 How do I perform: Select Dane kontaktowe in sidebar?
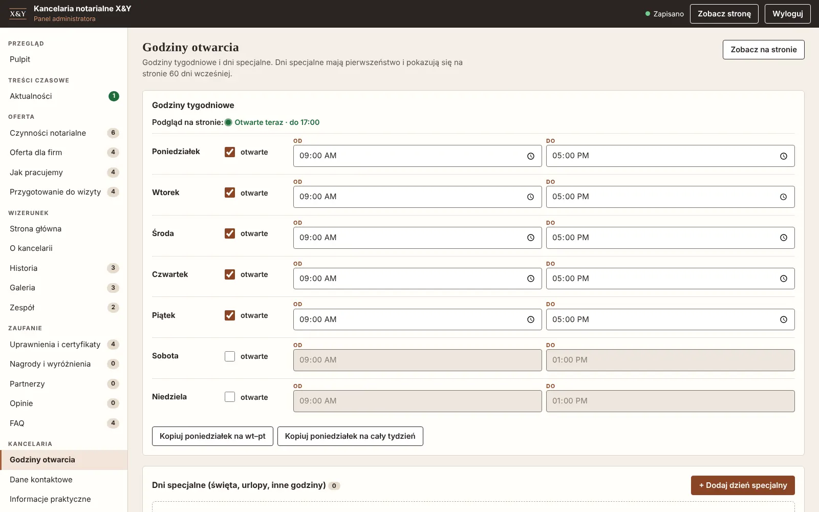pyautogui.click(x=63, y=480)
